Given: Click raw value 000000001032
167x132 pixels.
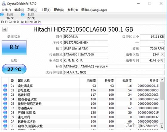Looking at the screenshot, I should [148, 117].
